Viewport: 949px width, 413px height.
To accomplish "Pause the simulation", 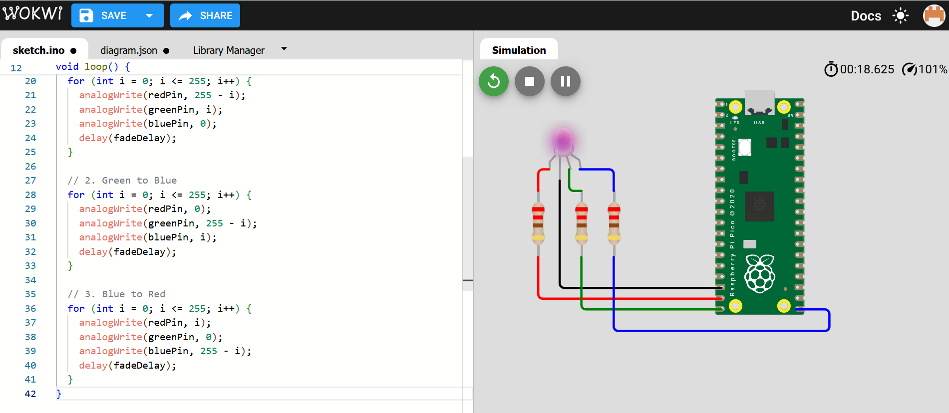I will point(566,81).
